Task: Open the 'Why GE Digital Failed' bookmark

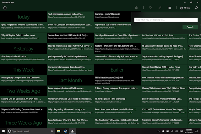Action: click(24, 38)
